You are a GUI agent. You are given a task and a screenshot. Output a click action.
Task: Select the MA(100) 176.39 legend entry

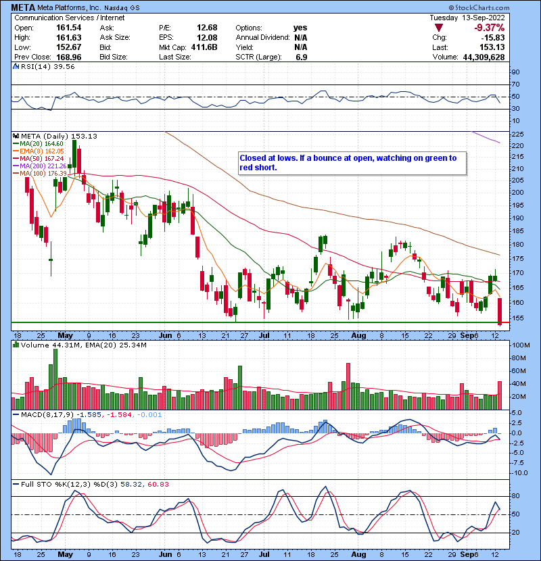click(x=40, y=173)
